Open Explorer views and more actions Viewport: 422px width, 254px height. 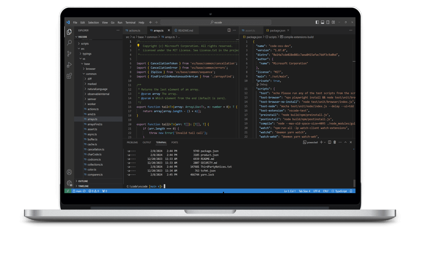(x=118, y=30)
